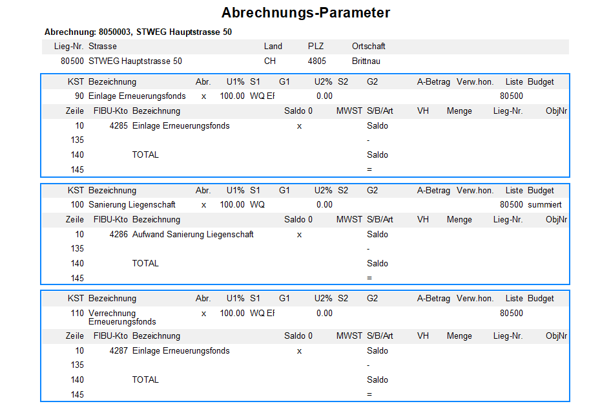Click the Saldo value in the 4286 row
Image resolution: width=611 pixels, height=406 pixels.
pos(377,235)
